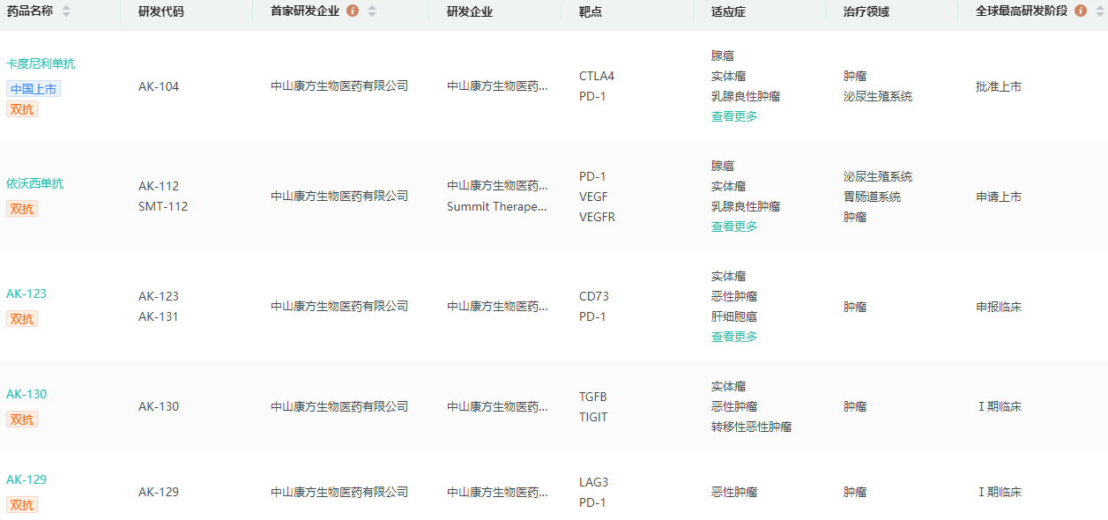This screenshot has height=520, width=1108.
Task: Select the 治疗领域 column header
Action: tap(866, 11)
